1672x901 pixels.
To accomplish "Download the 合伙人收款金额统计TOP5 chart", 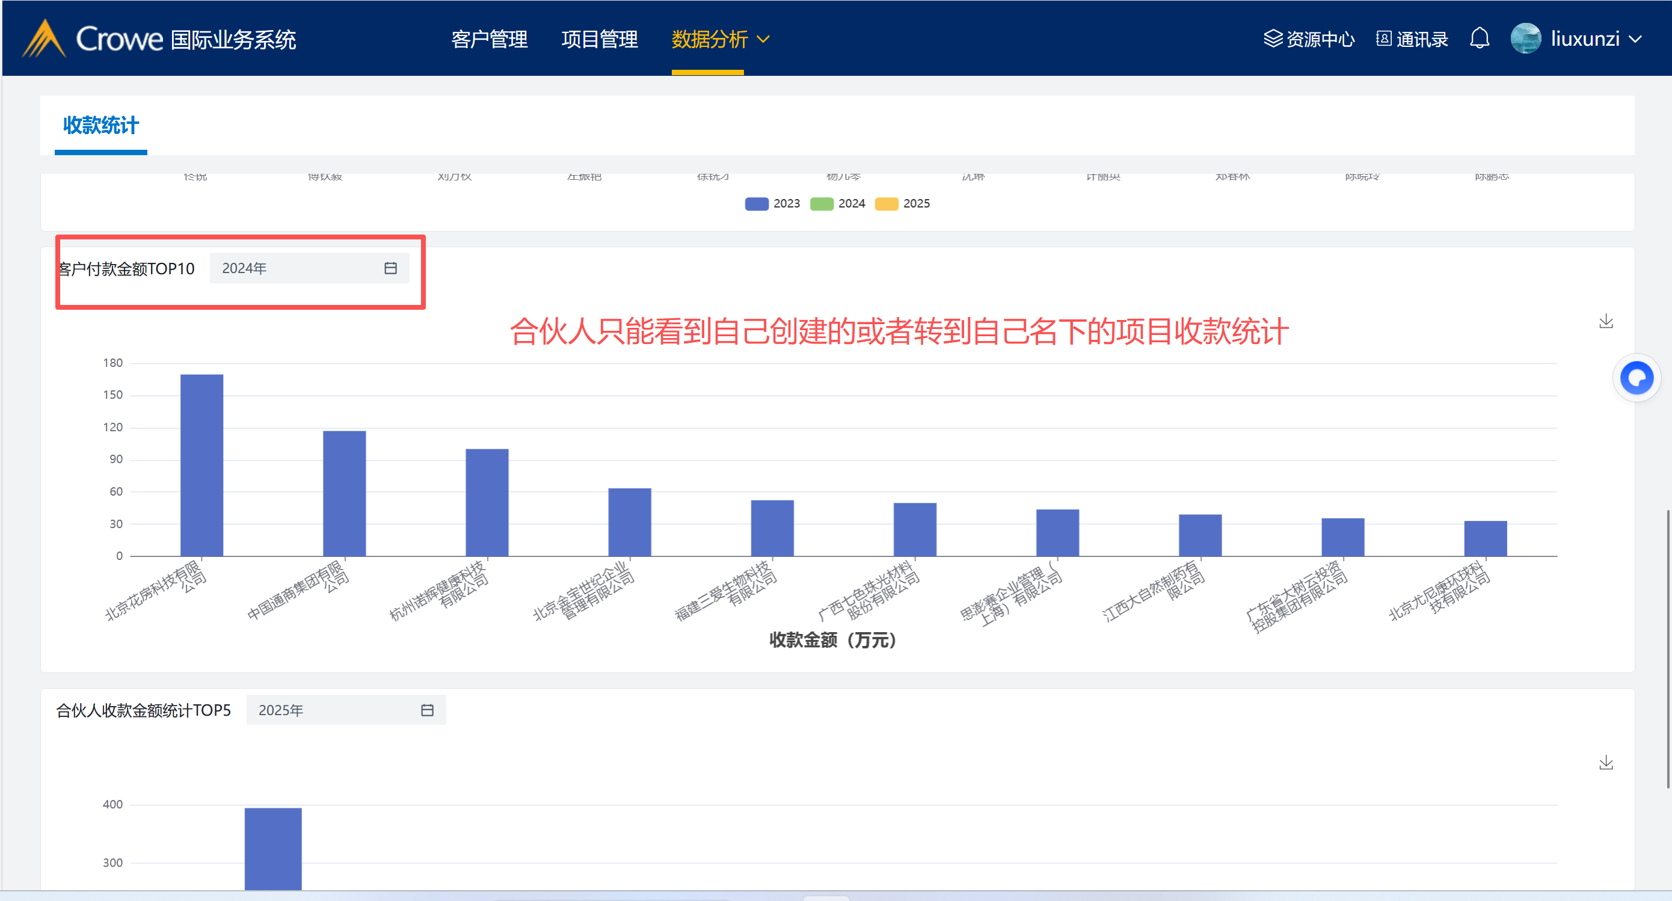I will pyautogui.click(x=1606, y=763).
